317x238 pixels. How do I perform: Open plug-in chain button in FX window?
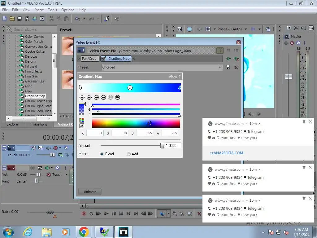click(228, 59)
